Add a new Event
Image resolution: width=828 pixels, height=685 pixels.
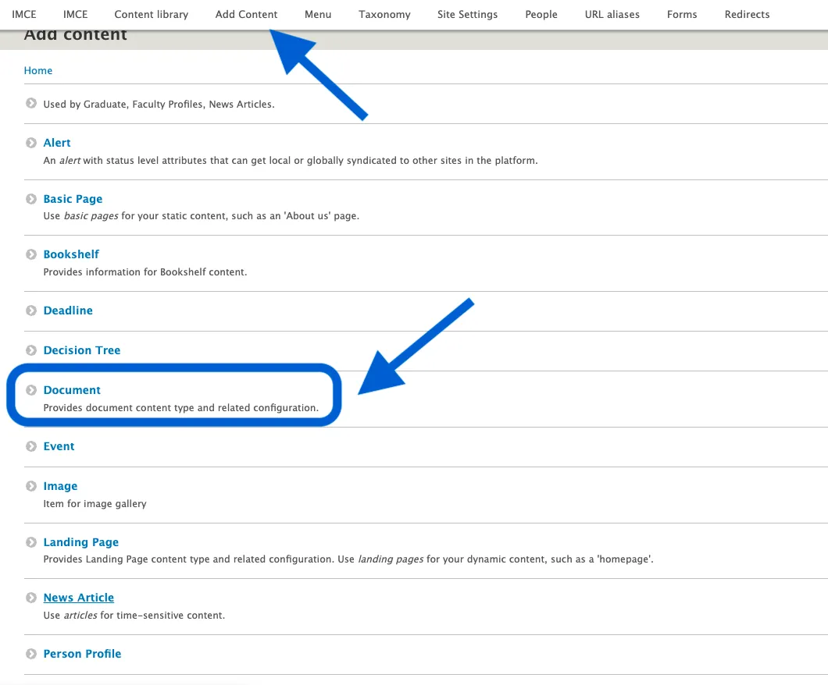click(x=59, y=446)
